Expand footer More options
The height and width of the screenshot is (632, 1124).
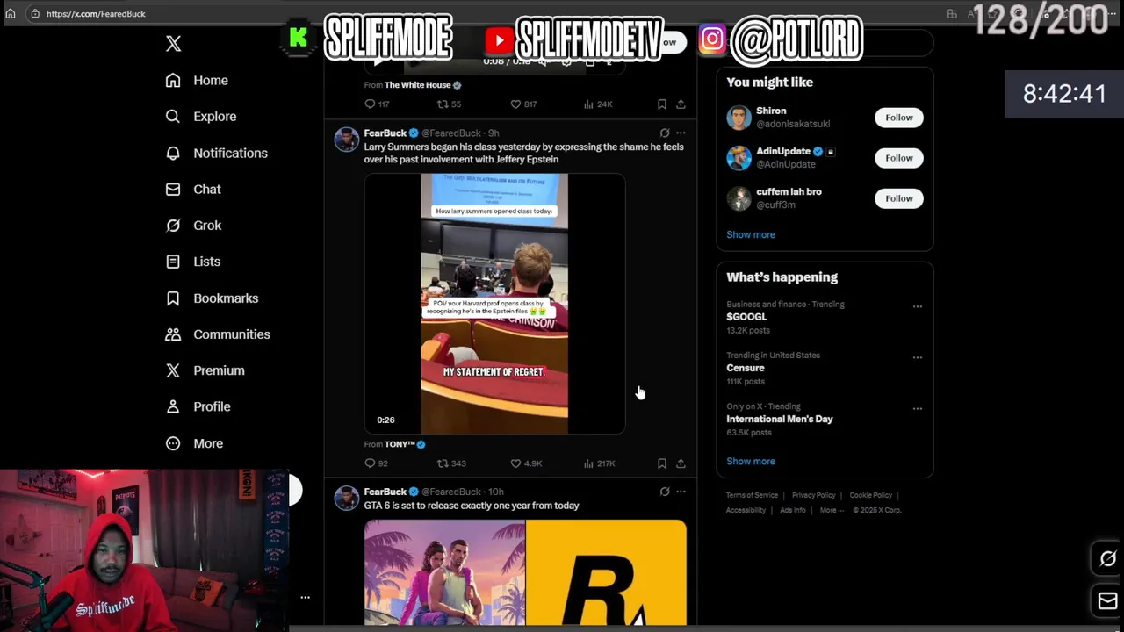pyautogui.click(x=832, y=510)
